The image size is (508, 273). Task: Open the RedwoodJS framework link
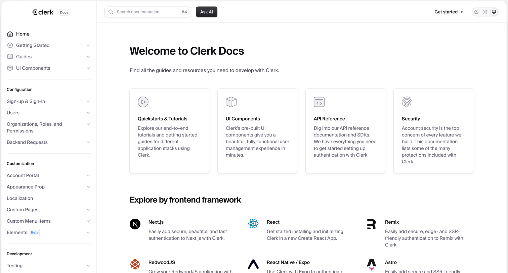click(x=162, y=262)
